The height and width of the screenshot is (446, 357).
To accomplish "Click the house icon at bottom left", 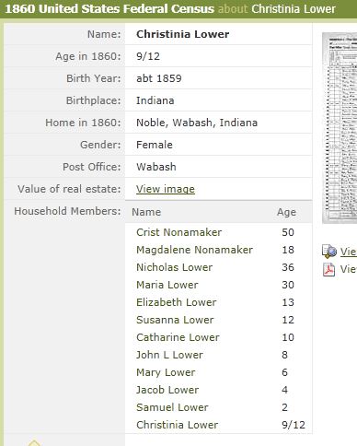I will coord(34,442).
